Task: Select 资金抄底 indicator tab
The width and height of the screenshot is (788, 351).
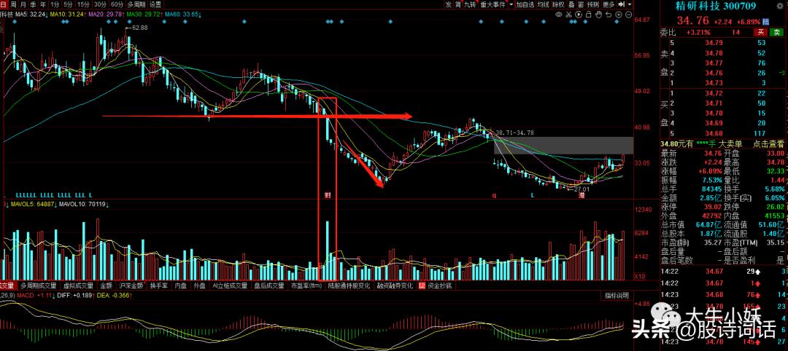Action: tap(439, 285)
